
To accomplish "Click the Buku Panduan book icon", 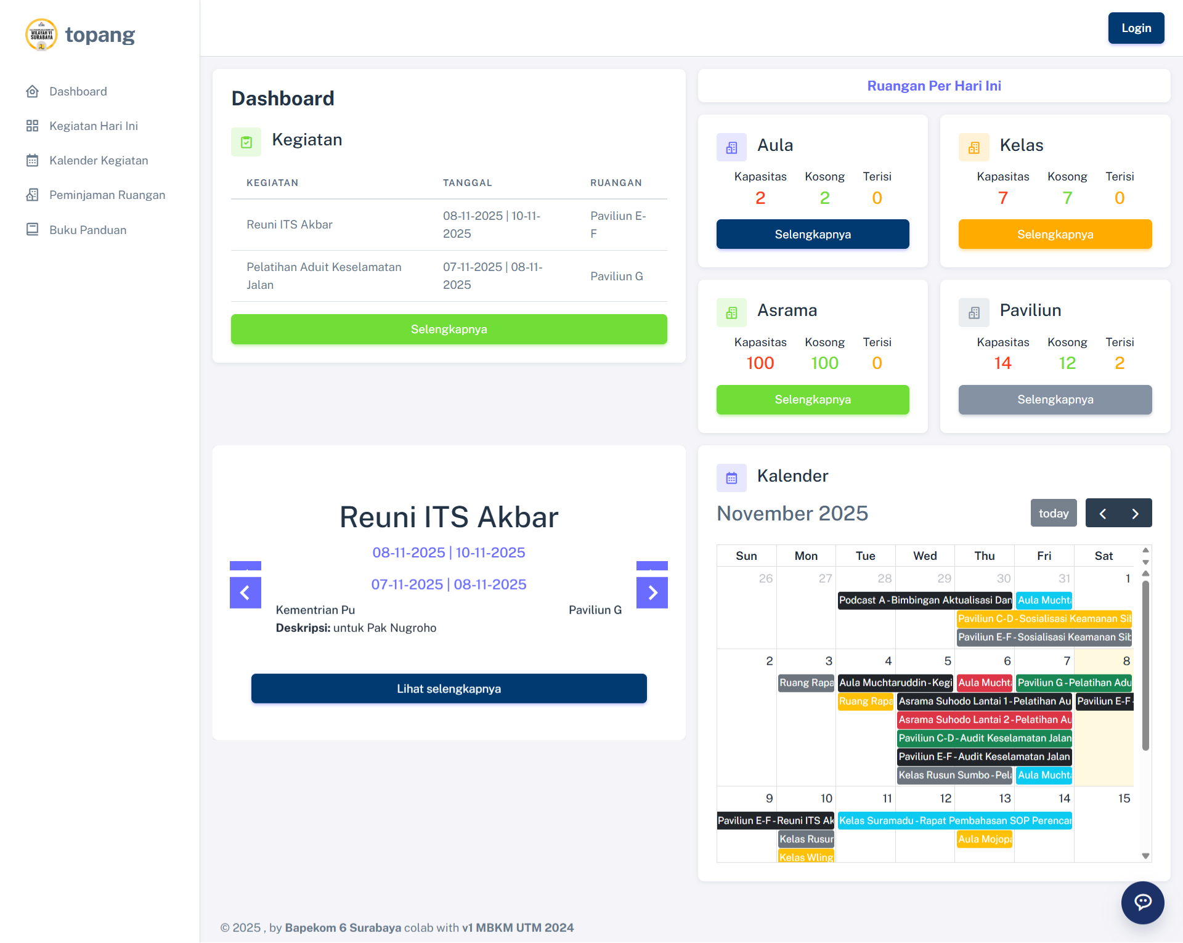I will 33,230.
